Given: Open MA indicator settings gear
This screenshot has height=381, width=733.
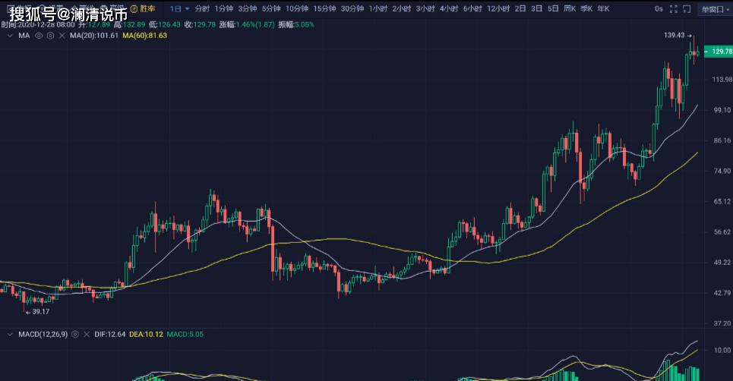Looking at the screenshot, I should tap(50, 36).
